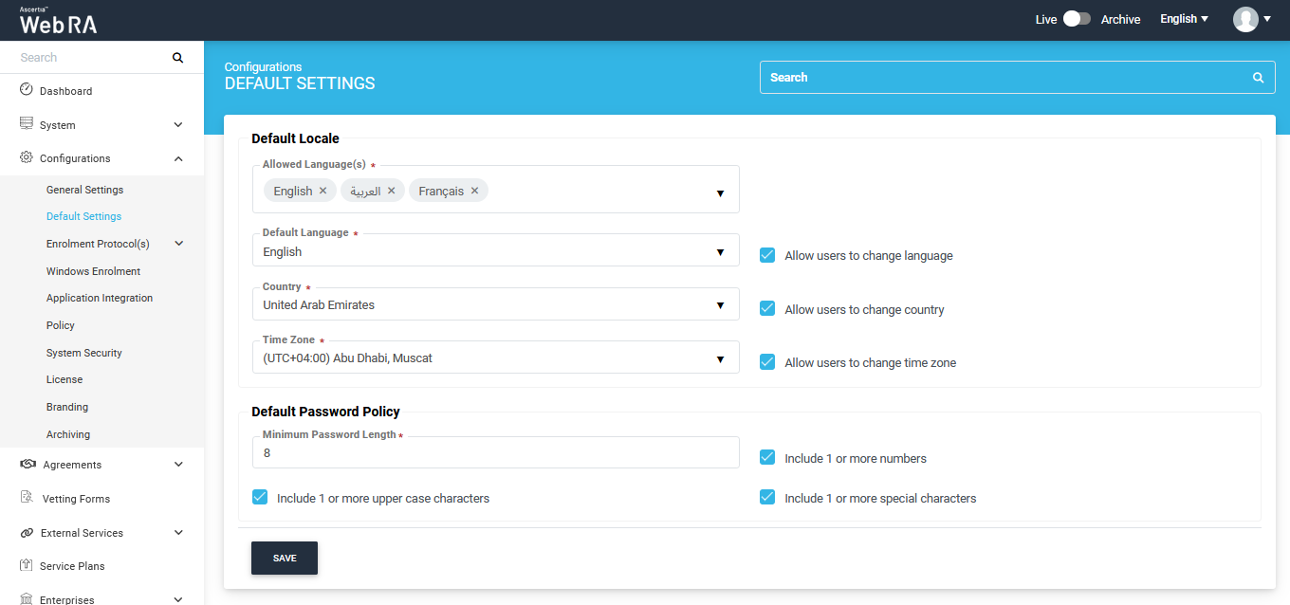
Task: Click the Agreements handshake icon
Action: (27, 465)
